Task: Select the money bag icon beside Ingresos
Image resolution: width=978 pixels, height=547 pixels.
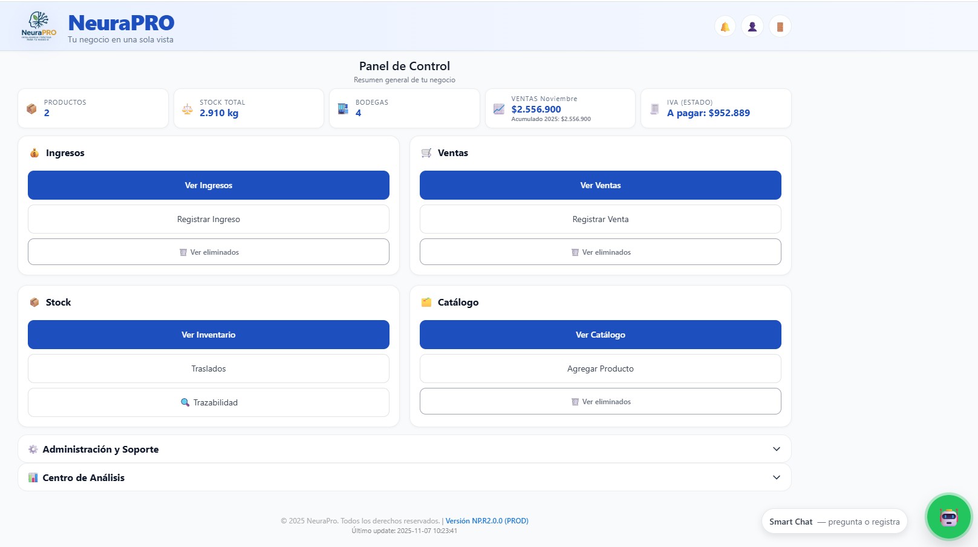Action: tap(34, 152)
